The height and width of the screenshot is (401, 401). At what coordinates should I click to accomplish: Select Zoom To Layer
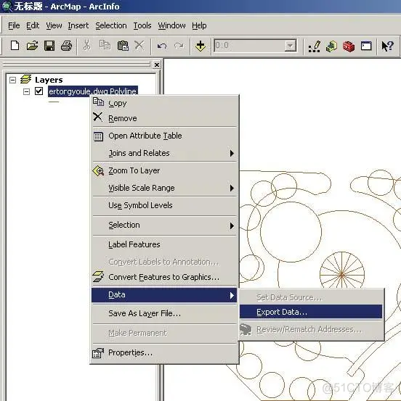[x=164, y=170]
